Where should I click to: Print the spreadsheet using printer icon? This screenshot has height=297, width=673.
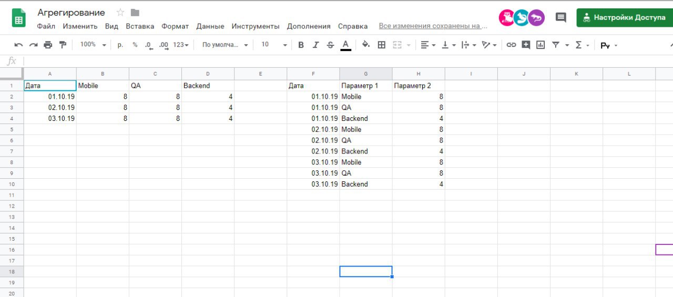click(48, 45)
